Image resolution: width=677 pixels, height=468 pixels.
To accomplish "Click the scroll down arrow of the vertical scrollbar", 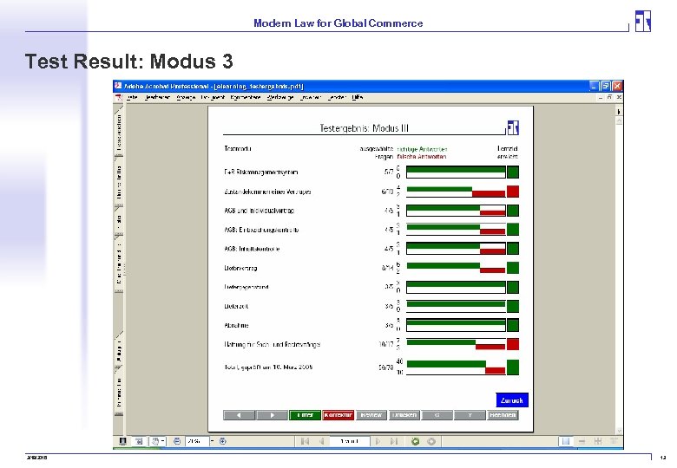I will click(619, 431).
